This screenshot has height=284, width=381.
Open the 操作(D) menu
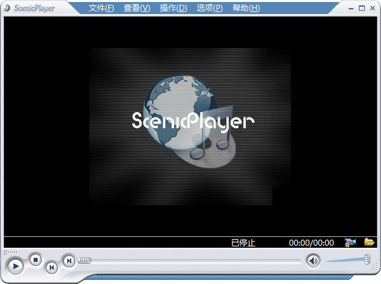[x=173, y=8]
